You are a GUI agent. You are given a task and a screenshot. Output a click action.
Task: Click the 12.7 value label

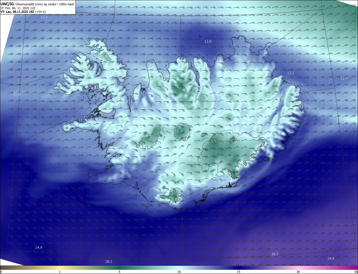point(344,79)
